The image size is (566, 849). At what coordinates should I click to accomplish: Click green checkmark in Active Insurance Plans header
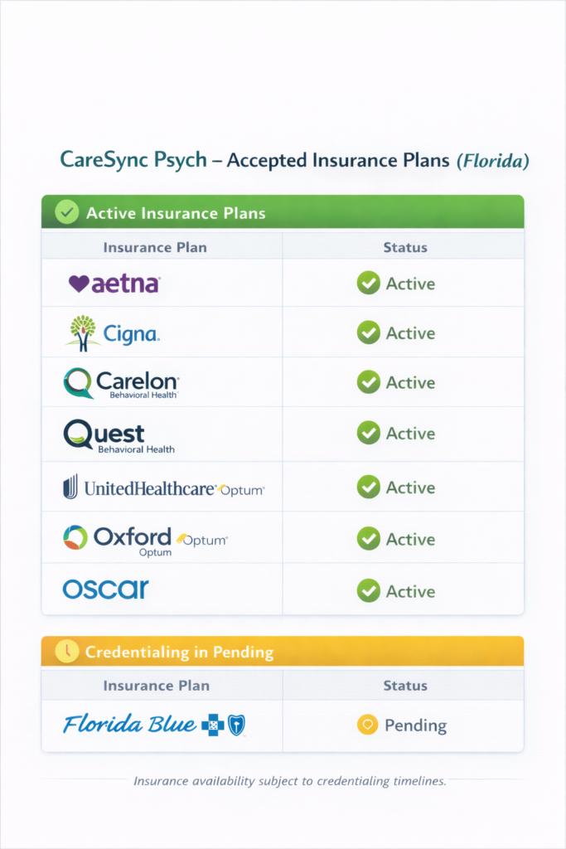65,213
